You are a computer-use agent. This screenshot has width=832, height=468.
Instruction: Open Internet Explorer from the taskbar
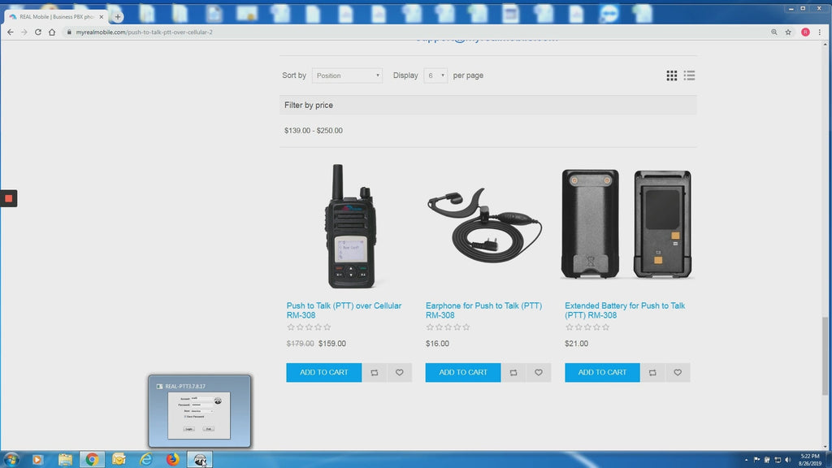145,460
